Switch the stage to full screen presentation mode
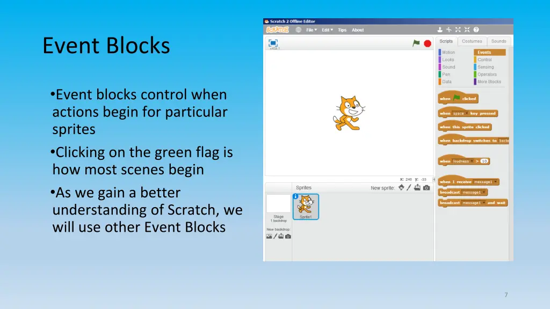 click(x=273, y=43)
